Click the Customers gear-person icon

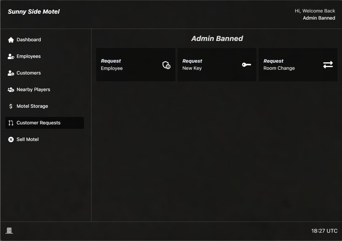(11, 73)
